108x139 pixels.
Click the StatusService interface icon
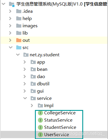tap(40, 120)
